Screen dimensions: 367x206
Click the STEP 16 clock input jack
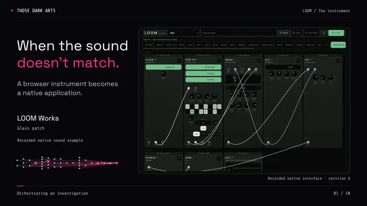(189, 88)
